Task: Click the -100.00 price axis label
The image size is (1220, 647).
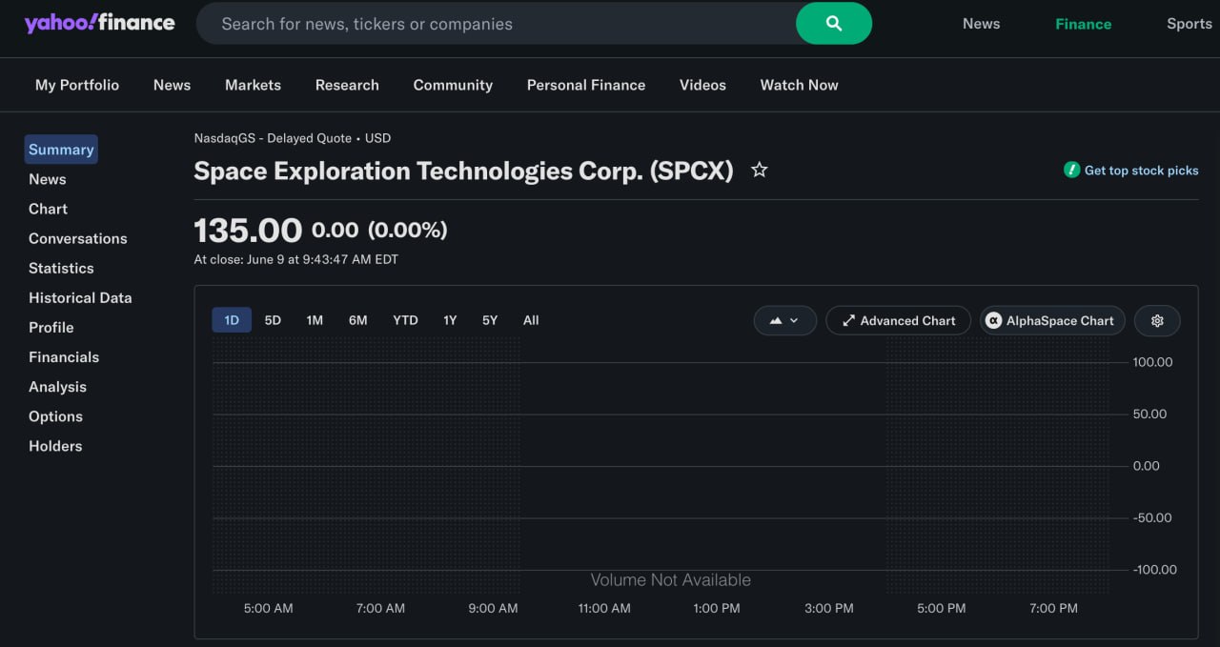Action: click(x=1154, y=570)
